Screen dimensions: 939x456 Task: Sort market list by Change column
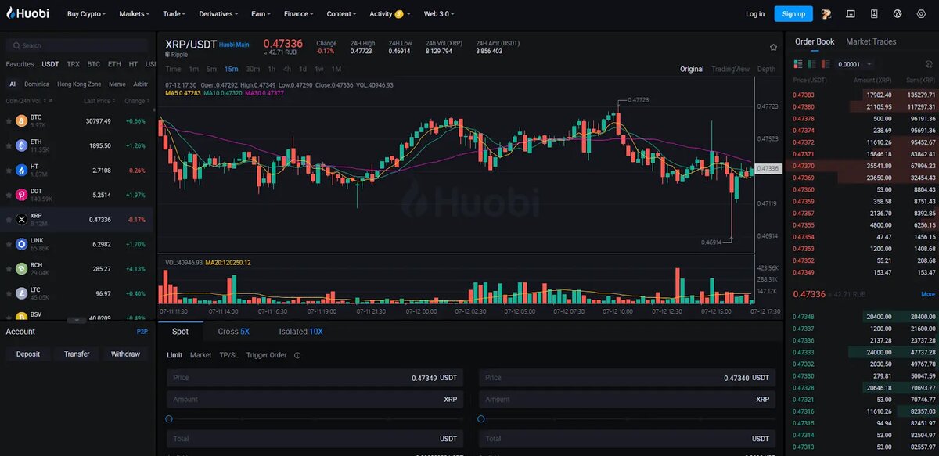point(137,101)
